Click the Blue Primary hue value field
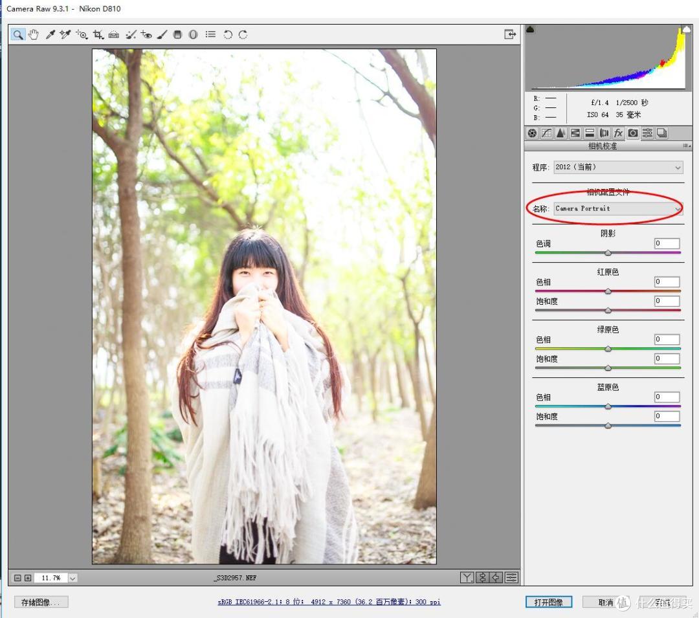Screen dimensions: 699x618 tap(667, 397)
